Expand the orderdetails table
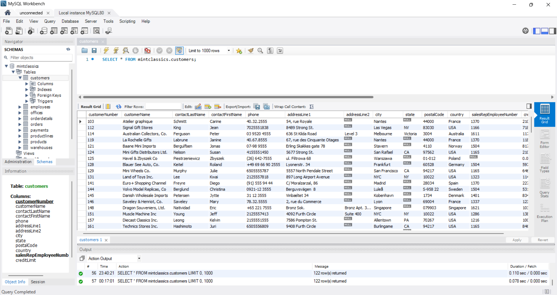Image resolution: width=557 pixels, height=295 pixels. click(20, 118)
